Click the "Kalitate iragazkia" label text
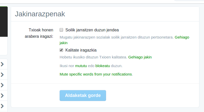Viewport: 204px width, 112px height. pyautogui.click(x=81, y=50)
